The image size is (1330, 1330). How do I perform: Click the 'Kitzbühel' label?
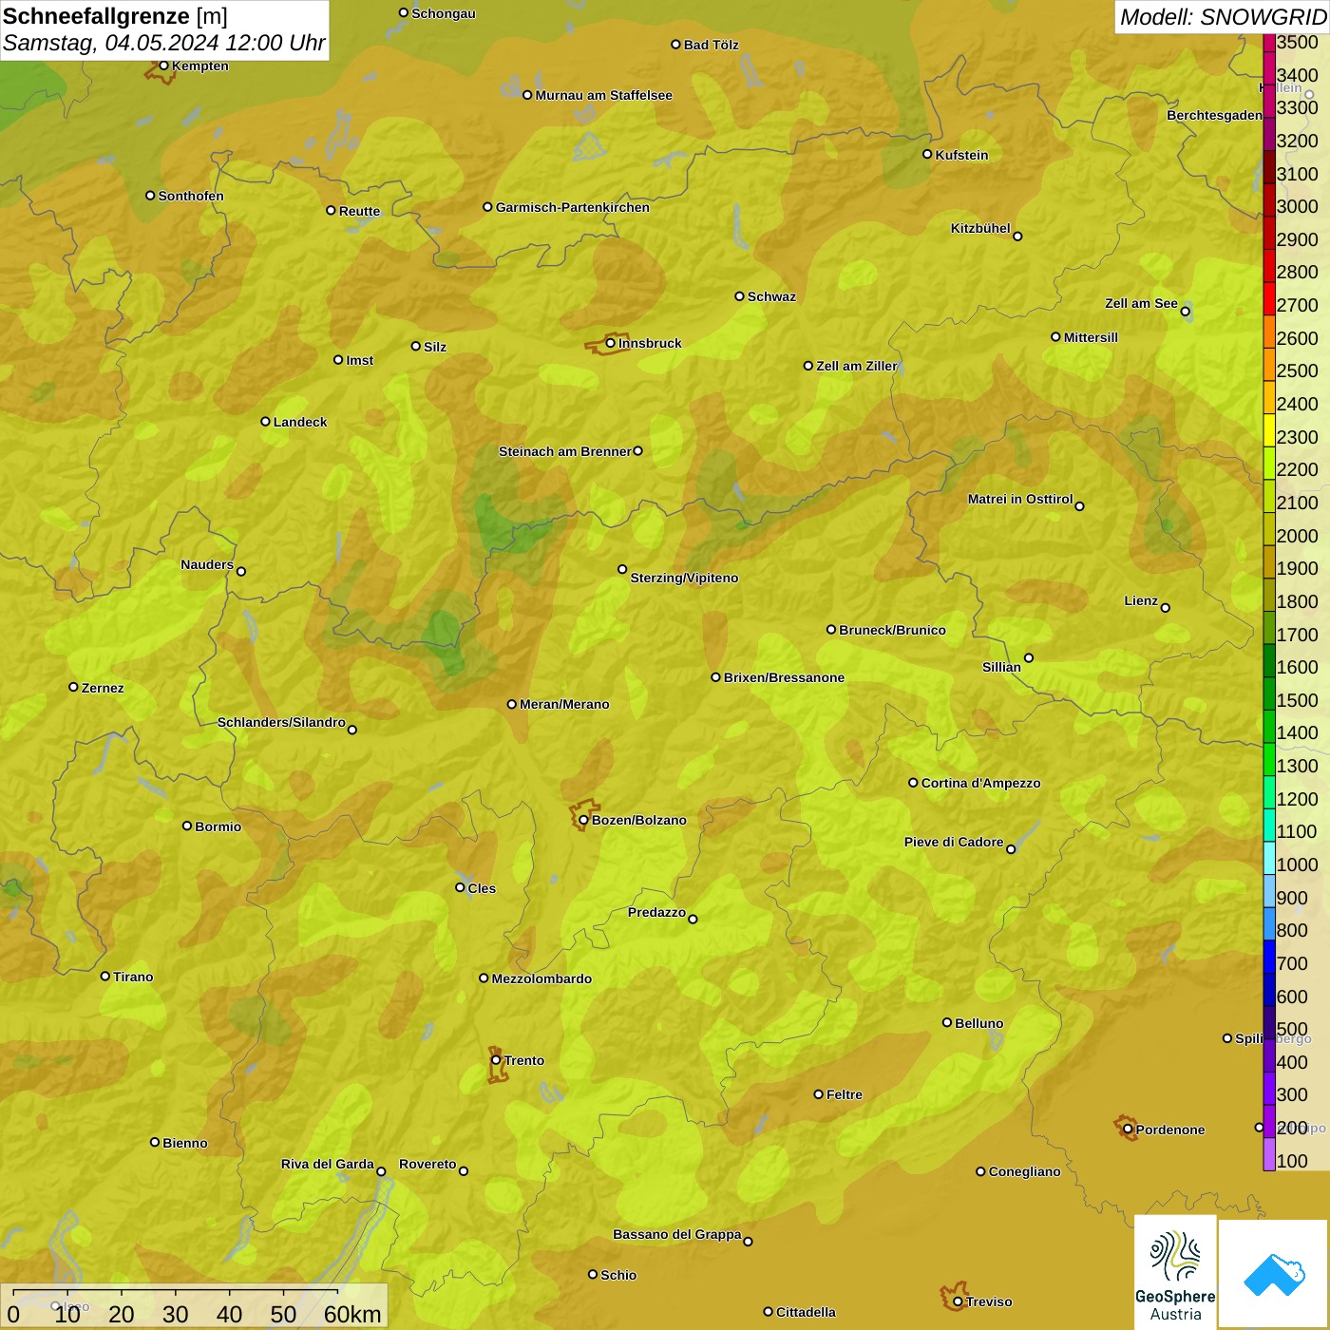click(x=980, y=228)
